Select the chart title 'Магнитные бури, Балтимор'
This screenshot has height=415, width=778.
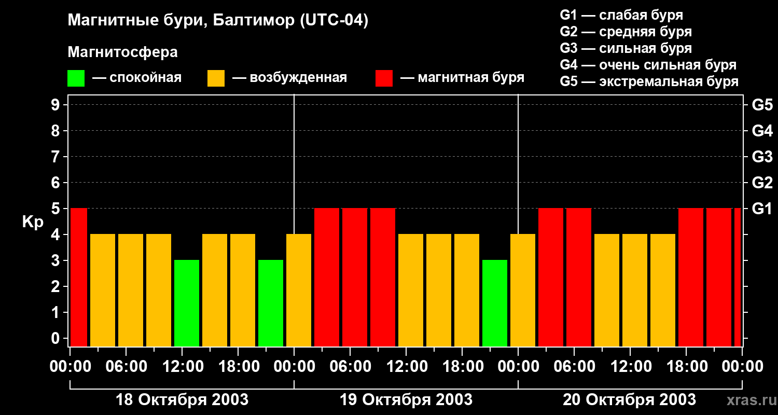218,21
